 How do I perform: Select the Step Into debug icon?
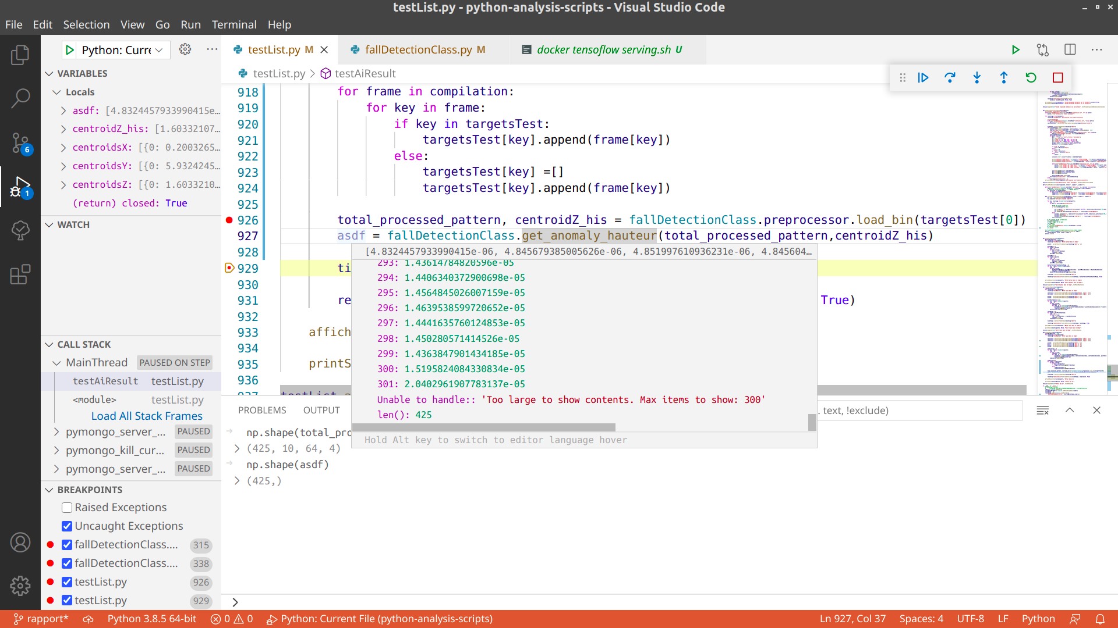977,77
